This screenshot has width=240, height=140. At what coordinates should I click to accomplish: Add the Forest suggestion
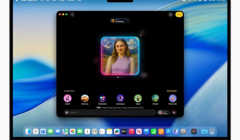click(155, 100)
